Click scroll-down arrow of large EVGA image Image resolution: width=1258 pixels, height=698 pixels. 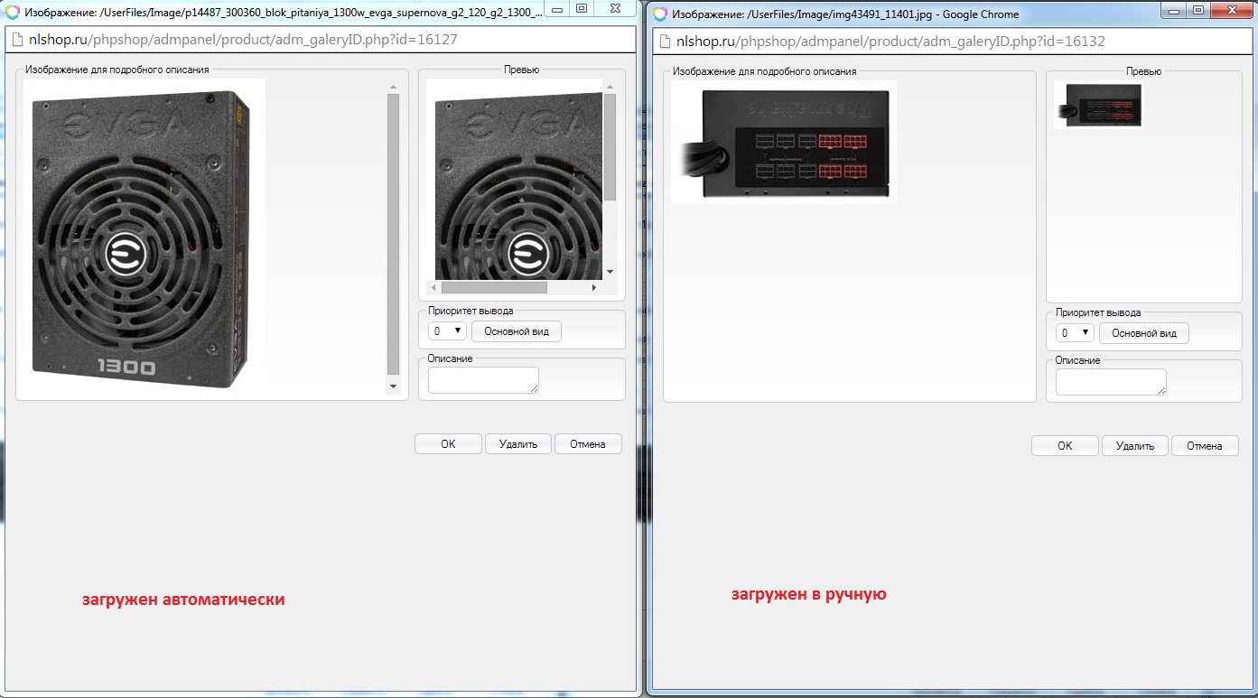click(393, 387)
